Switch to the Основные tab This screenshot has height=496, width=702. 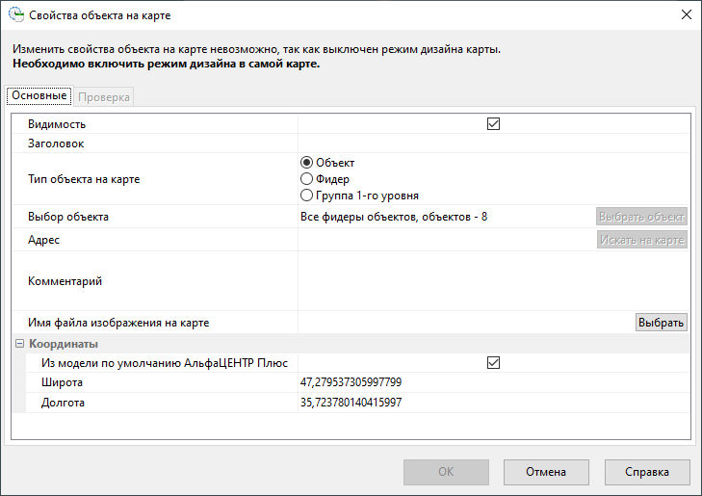coord(39,96)
